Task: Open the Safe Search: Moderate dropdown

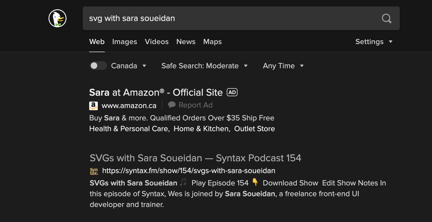Action: (205, 66)
